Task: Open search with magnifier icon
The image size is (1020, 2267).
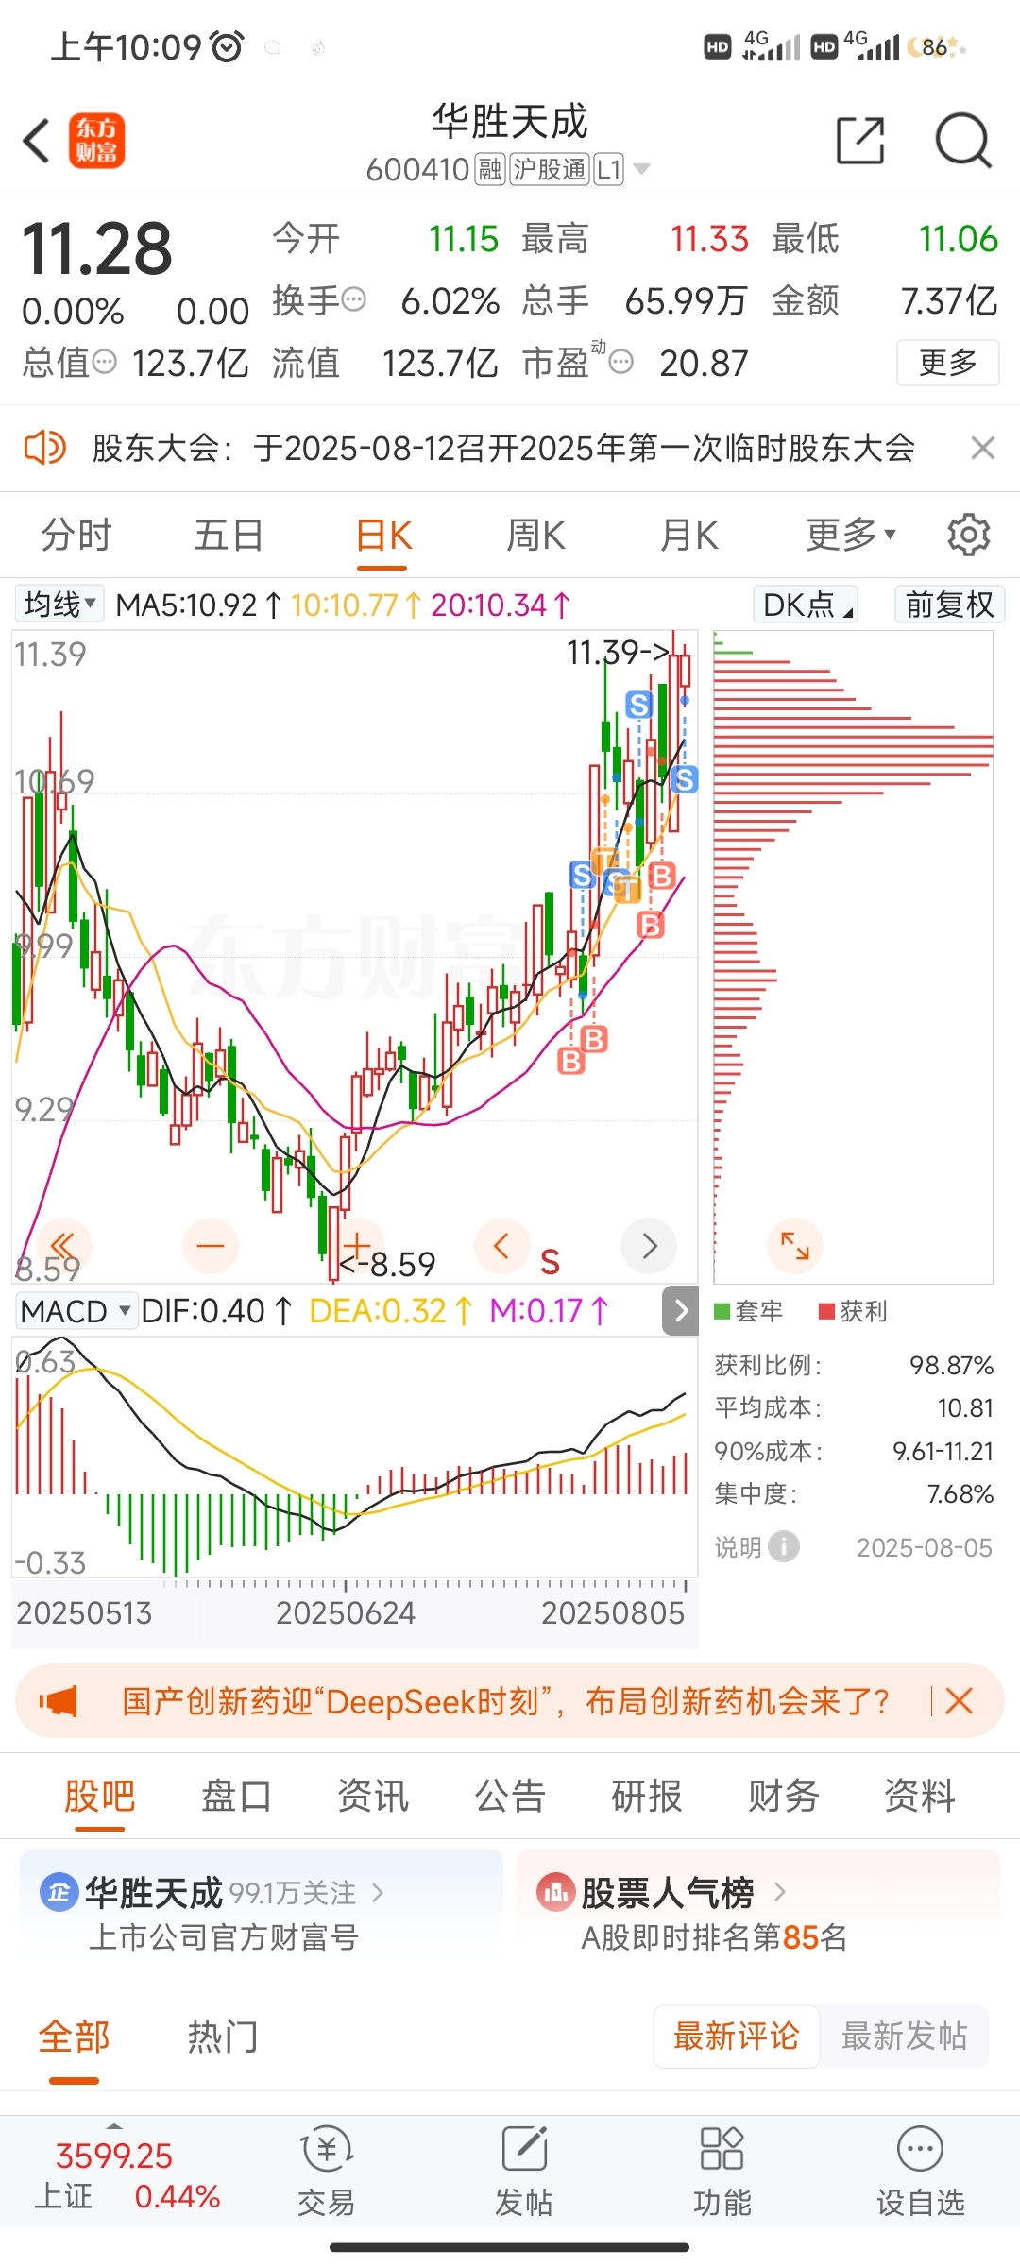Action: (962, 142)
